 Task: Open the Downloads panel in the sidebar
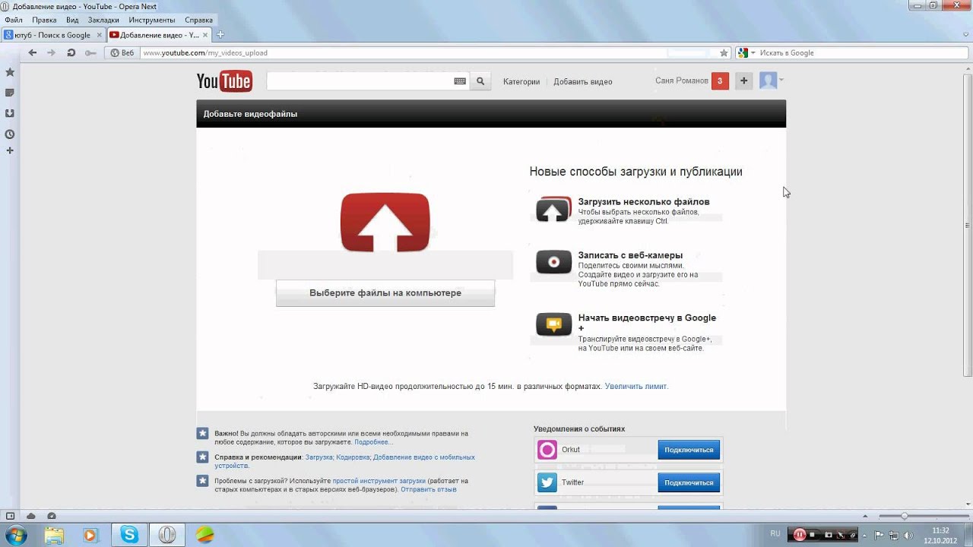pyautogui.click(x=10, y=113)
